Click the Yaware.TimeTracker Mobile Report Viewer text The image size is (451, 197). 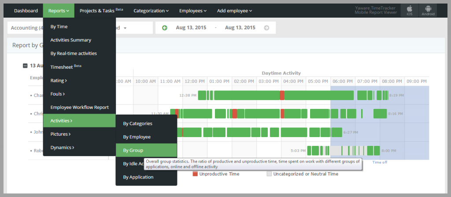(376, 10)
